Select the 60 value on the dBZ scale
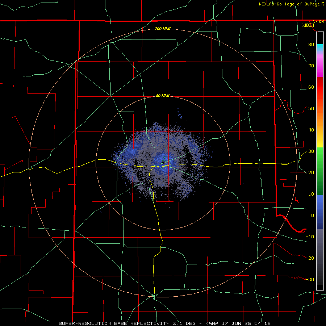 [x=311, y=87]
